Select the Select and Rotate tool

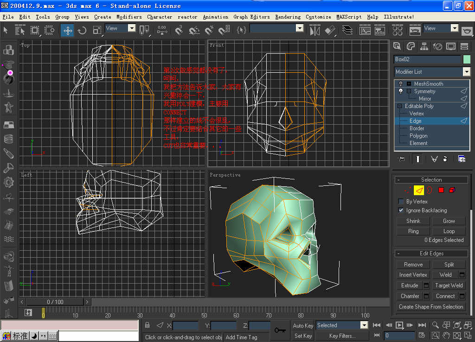pyautogui.click(x=82, y=31)
